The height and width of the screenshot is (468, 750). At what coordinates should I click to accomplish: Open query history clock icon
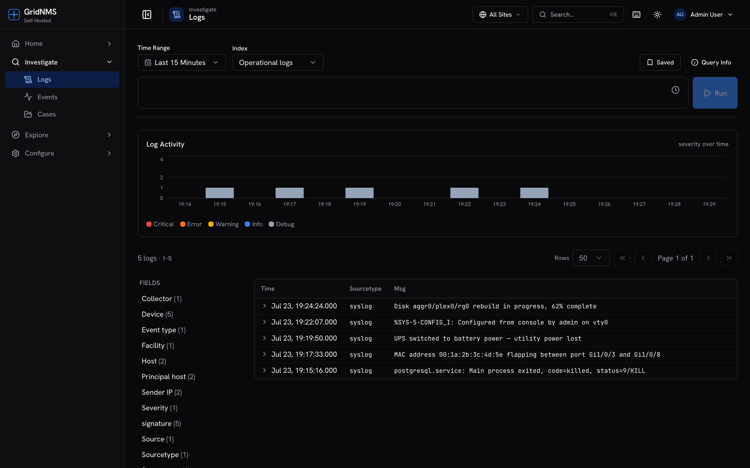click(x=675, y=90)
